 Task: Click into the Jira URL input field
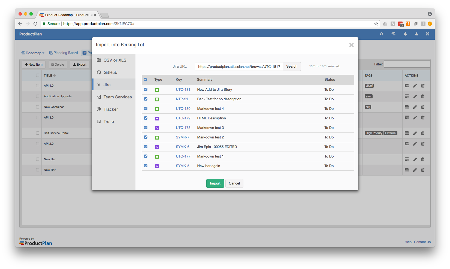point(239,67)
